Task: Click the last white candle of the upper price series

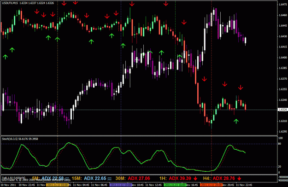Action: (x=246, y=41)
